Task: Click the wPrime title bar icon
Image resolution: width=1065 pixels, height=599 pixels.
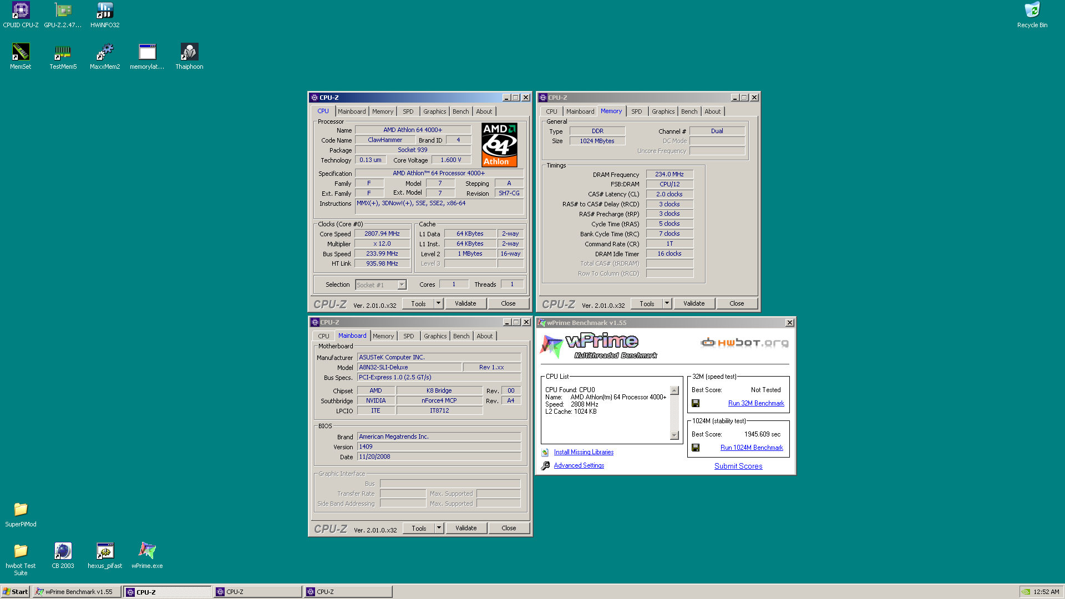Action: coord(542,323)
